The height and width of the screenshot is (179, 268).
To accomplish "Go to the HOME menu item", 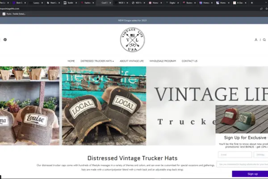I will (x=71, y=61).
